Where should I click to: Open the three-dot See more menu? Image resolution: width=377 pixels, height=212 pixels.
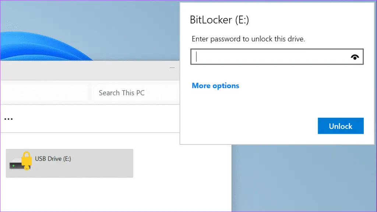9,119
